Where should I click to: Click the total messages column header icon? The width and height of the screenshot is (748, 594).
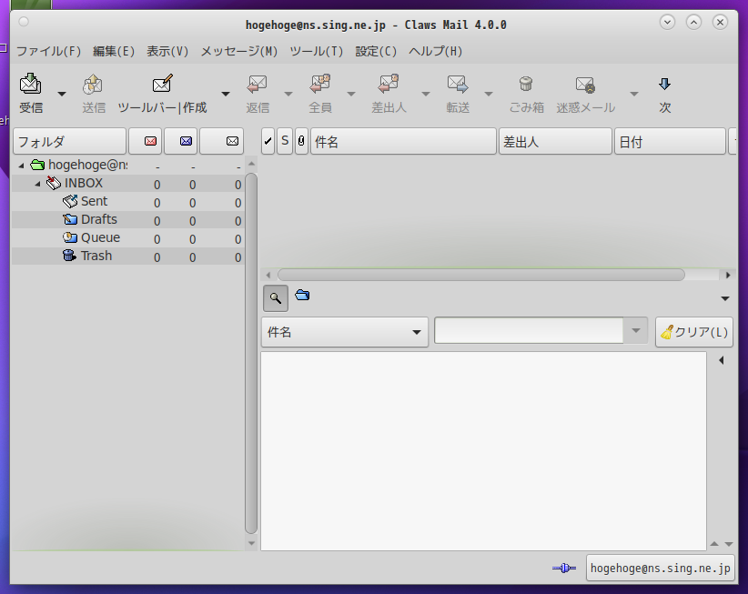pyautogui.click(x=232, y=141)
